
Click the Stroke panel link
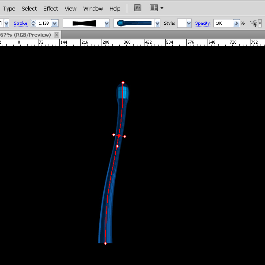point(21,23)
